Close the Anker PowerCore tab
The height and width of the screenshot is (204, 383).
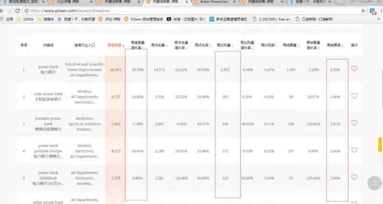[234, 2]
